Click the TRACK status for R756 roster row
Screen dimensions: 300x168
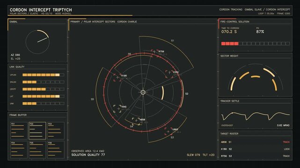coord(286,156)
